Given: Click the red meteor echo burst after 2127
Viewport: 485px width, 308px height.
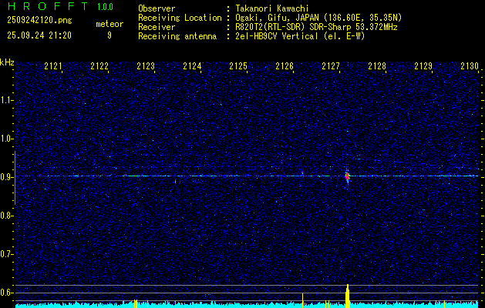Looking at the screenshot, I should tap(347, 176).
